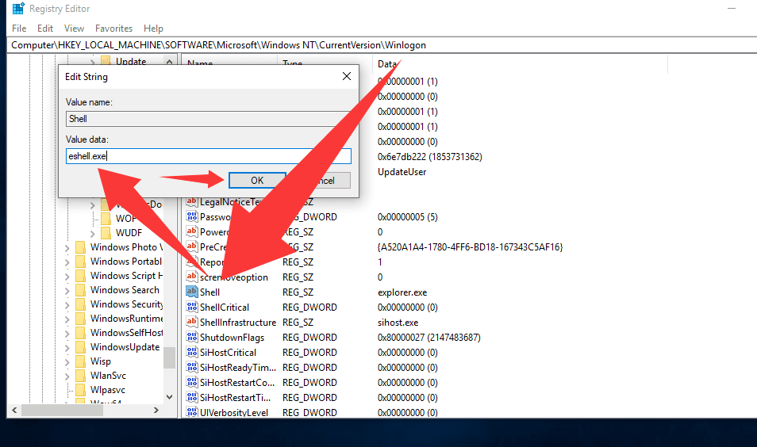
Task: Click the tree pane horizontal scrollbar thumb
Action: [x=62, y=411]
